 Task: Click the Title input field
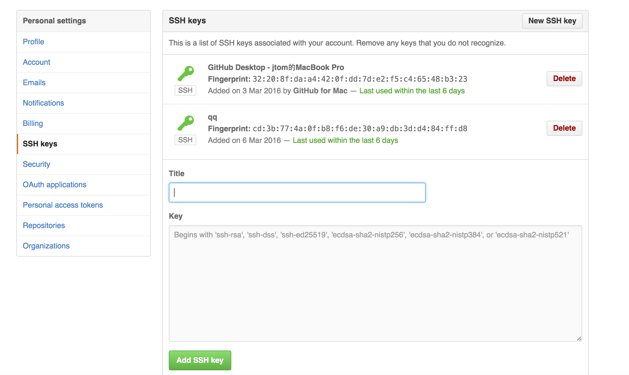point(296,192)
